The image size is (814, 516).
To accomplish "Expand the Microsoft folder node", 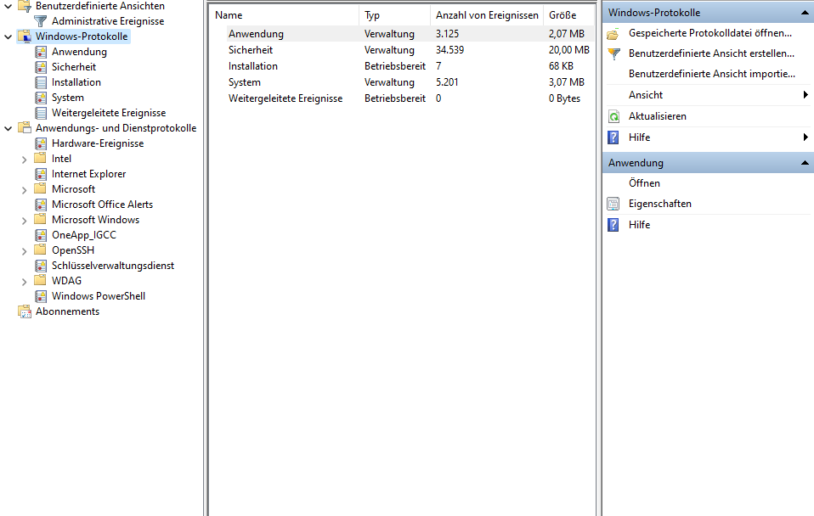I will (24, 189).
